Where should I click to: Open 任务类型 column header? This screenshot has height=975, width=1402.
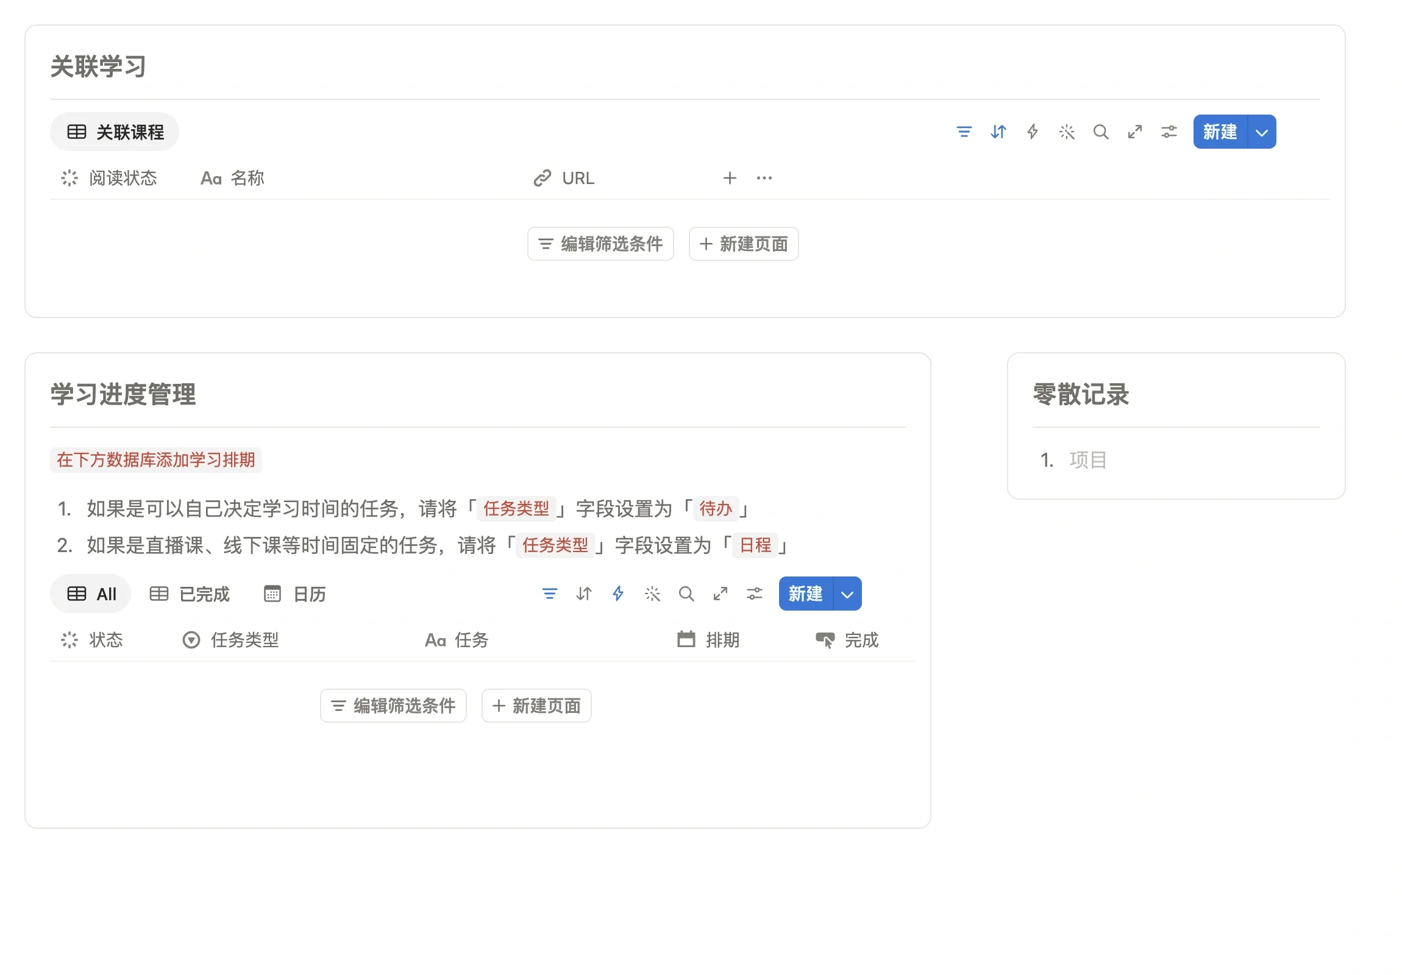[230, 640]
